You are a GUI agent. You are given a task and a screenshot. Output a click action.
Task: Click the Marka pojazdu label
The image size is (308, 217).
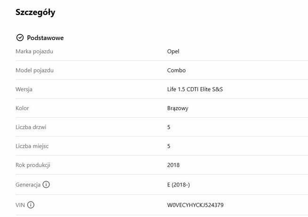point(34,51)
